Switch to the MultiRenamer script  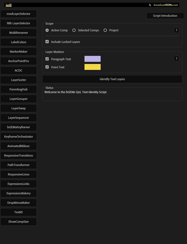click(x=19, y=33)
